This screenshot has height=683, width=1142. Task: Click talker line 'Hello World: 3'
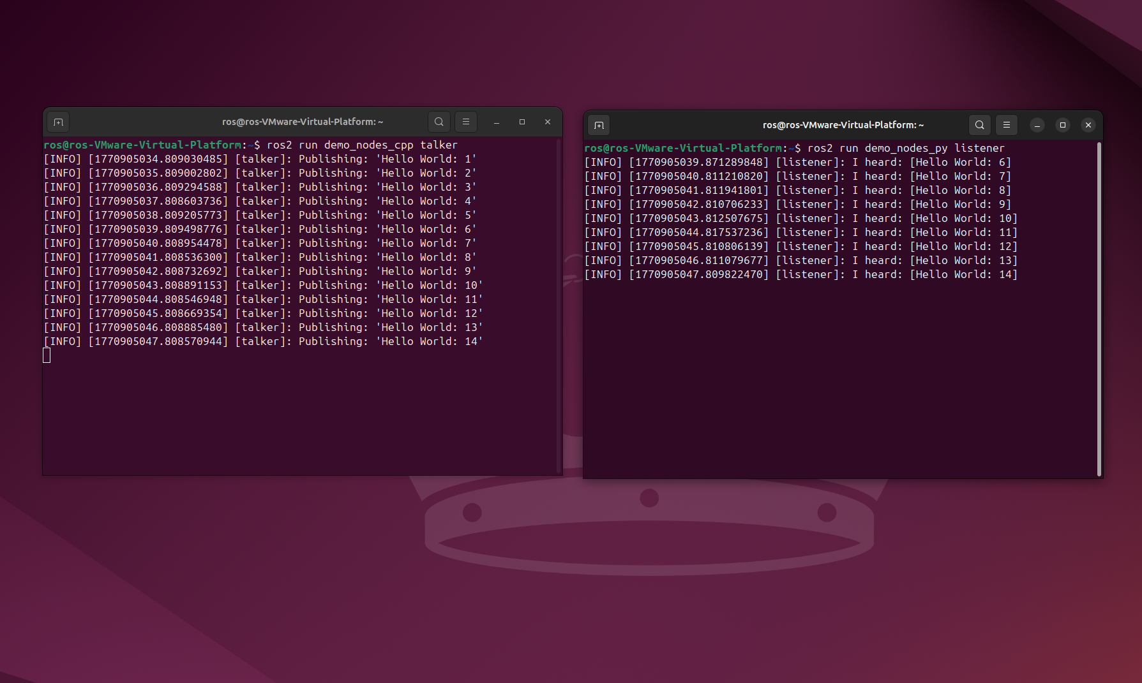click(259, 187)
